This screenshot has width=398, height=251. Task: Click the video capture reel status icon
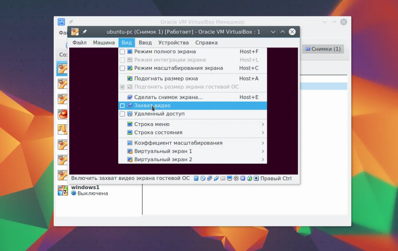click(x=236, y=178)
